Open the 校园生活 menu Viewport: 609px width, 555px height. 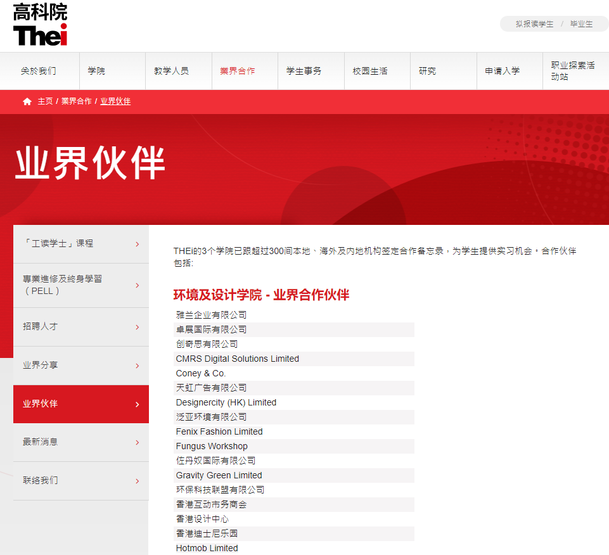click(x=378, y=71)
